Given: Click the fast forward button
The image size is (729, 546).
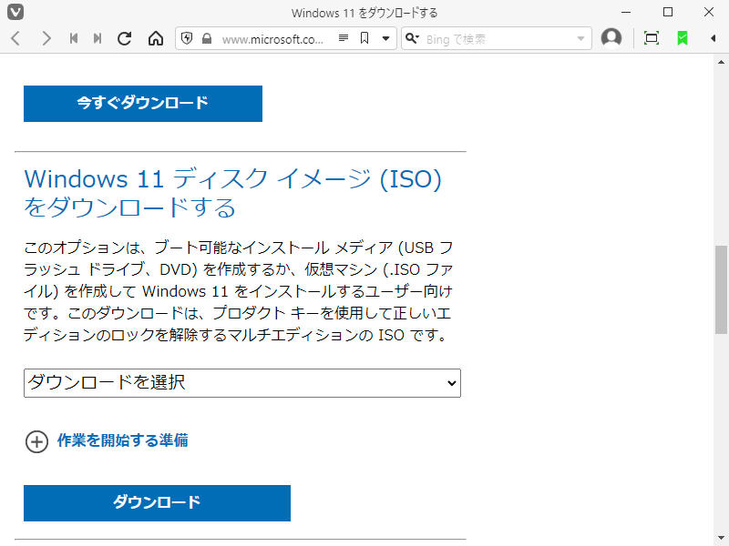Looking at the screenshot, I should [x=98, y=38].
